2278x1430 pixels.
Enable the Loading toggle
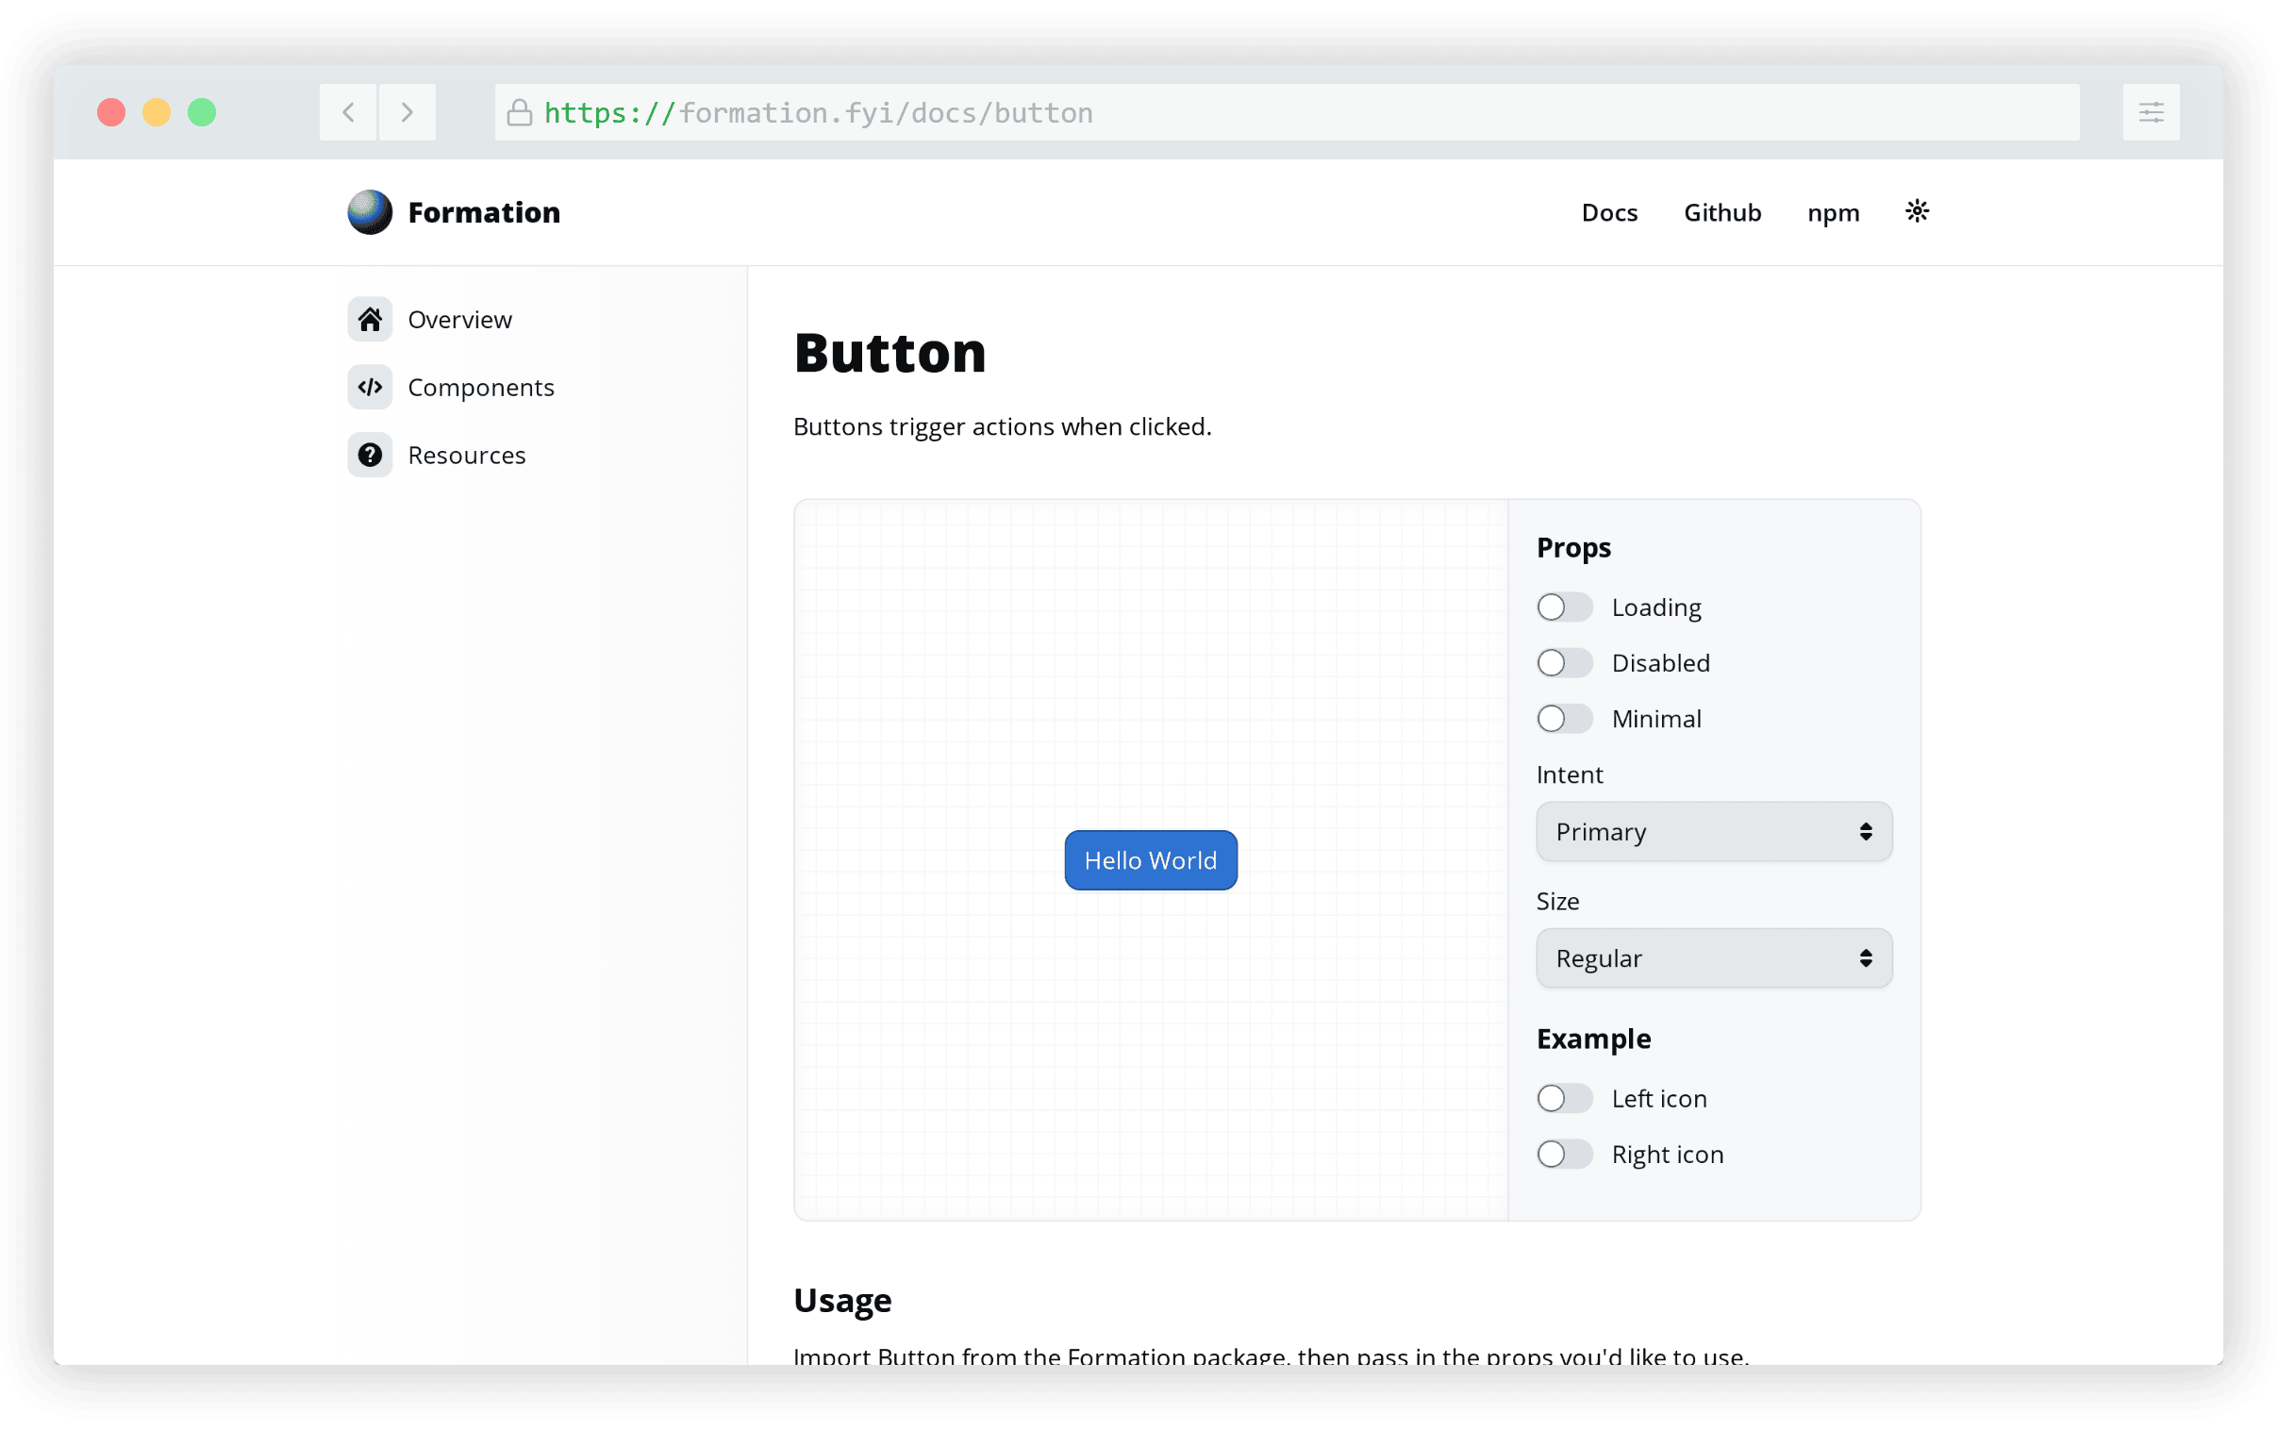coord(1564,607)
